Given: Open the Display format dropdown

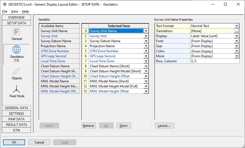Looking at the screenshot, I should pyautogui.click(x=237, y=36).
